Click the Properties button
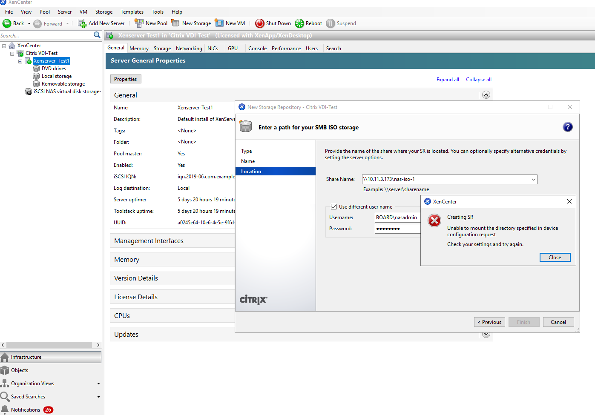The image size is (595, 415). point(126,79)
